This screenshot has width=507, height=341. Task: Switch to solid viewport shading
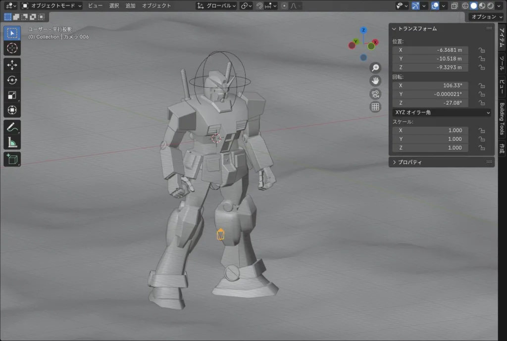tap(474, 6)
